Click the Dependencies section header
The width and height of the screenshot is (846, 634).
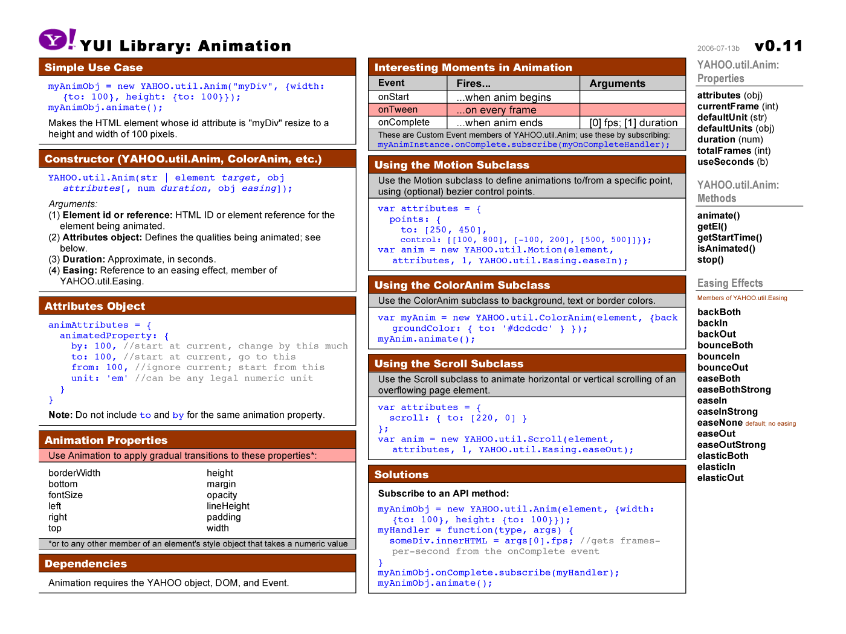coord(86,563)
